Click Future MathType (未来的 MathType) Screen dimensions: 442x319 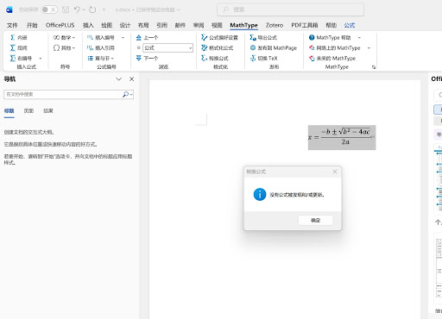[x=332, y=59]
